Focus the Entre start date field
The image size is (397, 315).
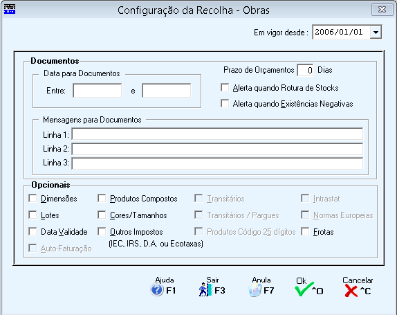(98, 91)
